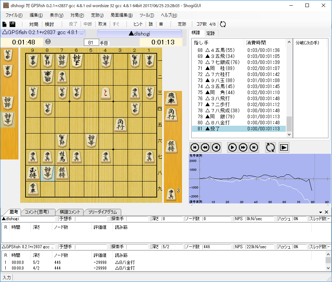Viewport: 332px width, 282px height.
Task: Step forward one move button
Action: coord(232,147)
